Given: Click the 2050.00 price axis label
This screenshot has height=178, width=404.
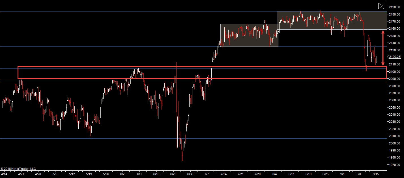Looking at the screenshot, I should (x=394, y=107).
